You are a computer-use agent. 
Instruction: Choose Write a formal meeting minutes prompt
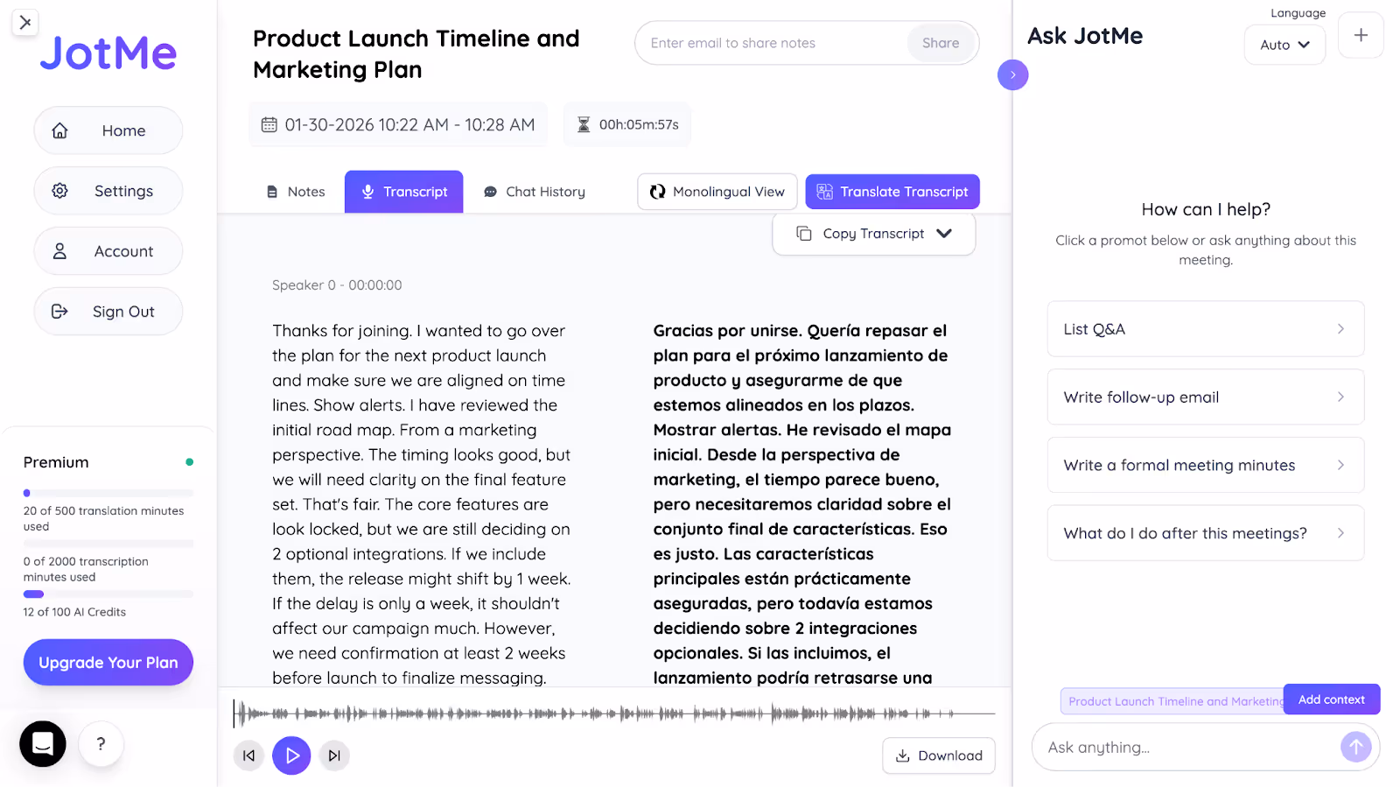pyautogui.click(x=1206, y=466)
